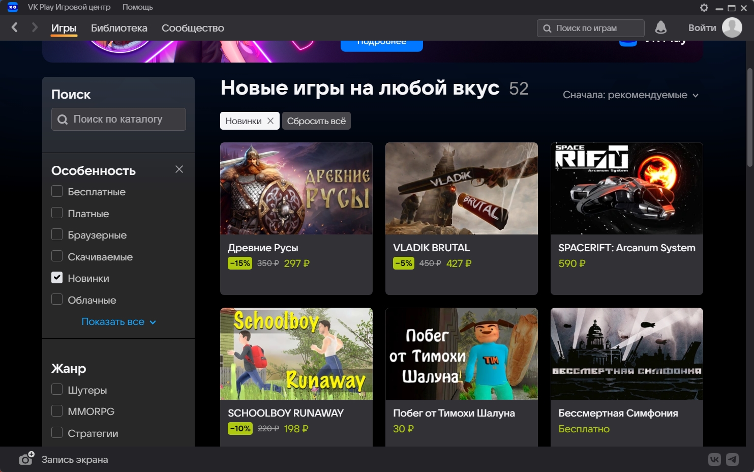Enable the Бесплатные checkbox
The height and width of the screenshot is (472, 754).
tap(57, 191)
